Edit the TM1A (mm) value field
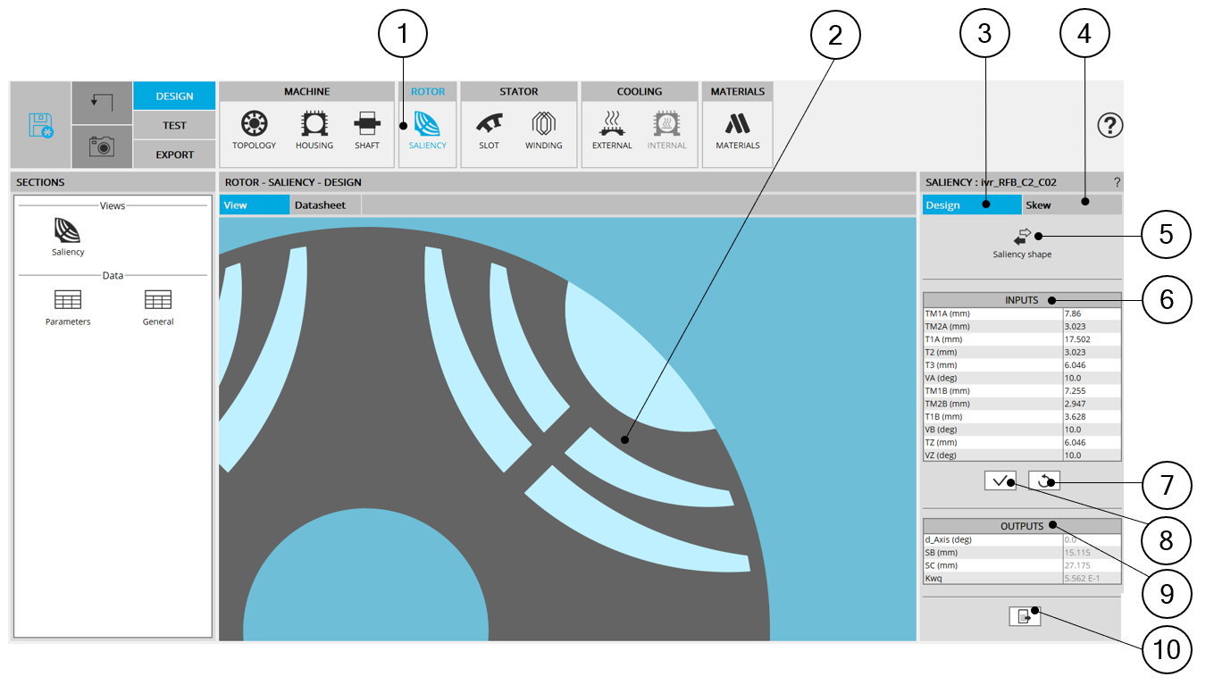Viewport: 1214px width, 685px height. 1091,313
